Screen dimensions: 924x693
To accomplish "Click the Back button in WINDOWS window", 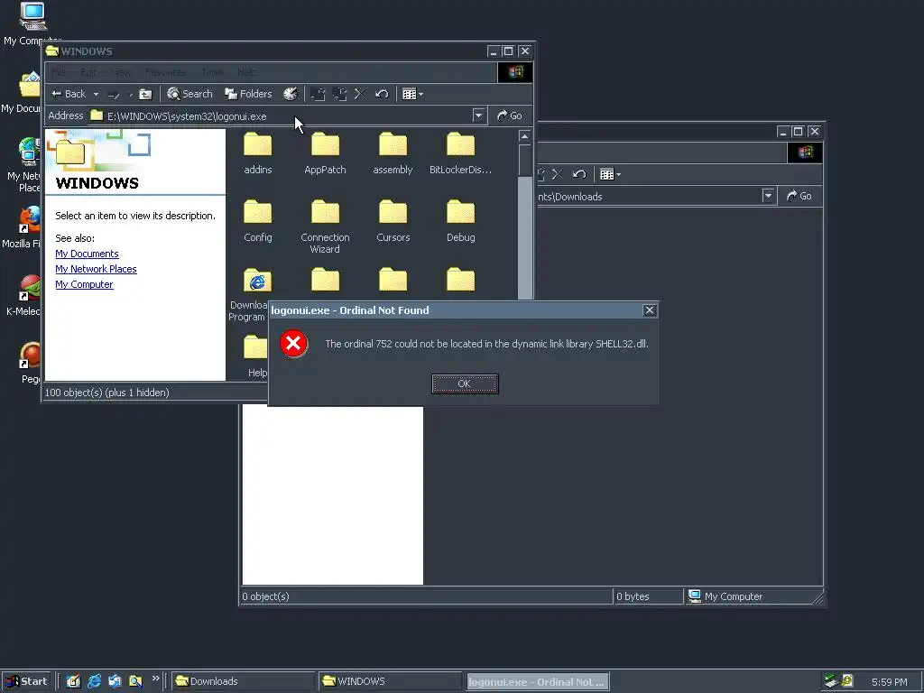I will coord(69,94).
